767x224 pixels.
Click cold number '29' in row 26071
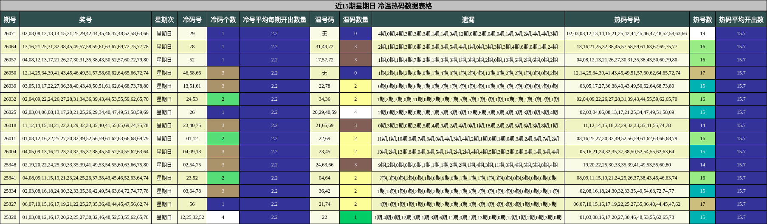pyautogui.click(x=192, y=33)
